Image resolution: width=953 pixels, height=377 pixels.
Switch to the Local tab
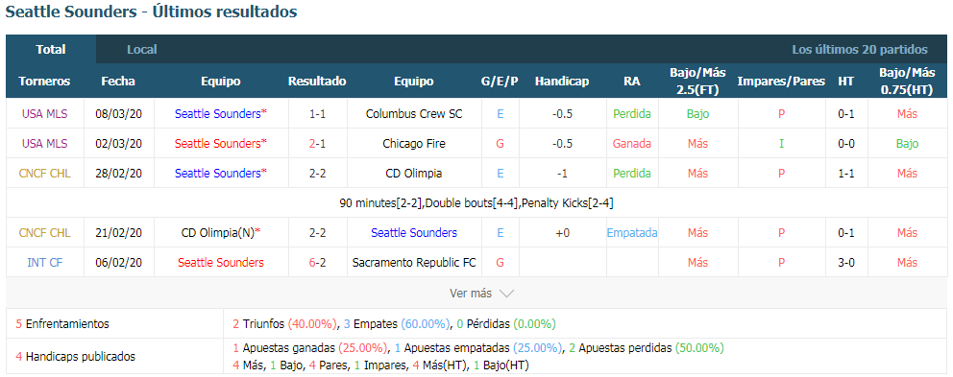(x=141, y=50)
